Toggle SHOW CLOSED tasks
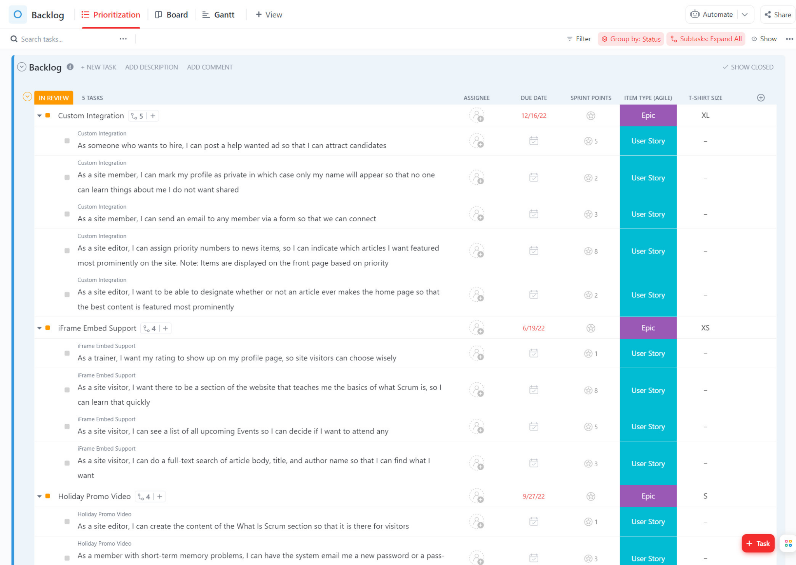796x565 pixels. click(x=748, y=67)
